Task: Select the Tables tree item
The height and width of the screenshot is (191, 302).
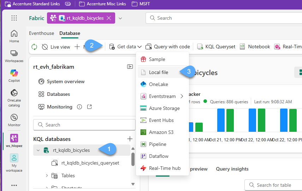Action: 63,175
